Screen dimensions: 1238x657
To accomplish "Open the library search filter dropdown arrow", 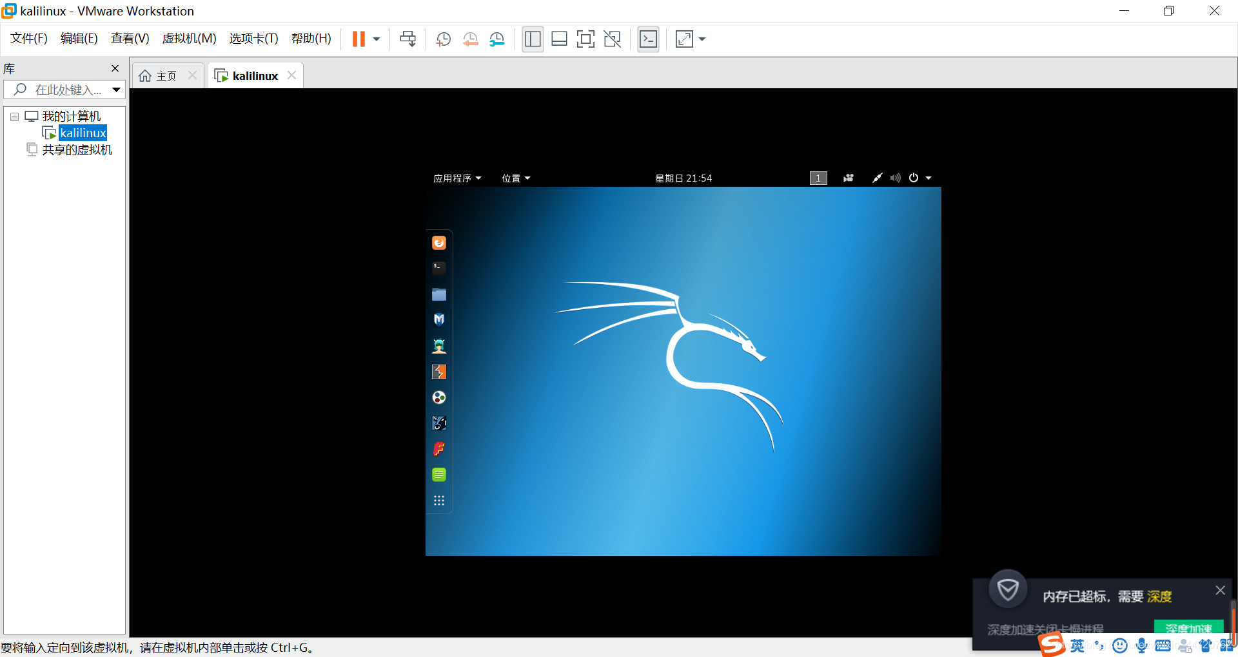I will pyautogui.click(x=116, y=90).
